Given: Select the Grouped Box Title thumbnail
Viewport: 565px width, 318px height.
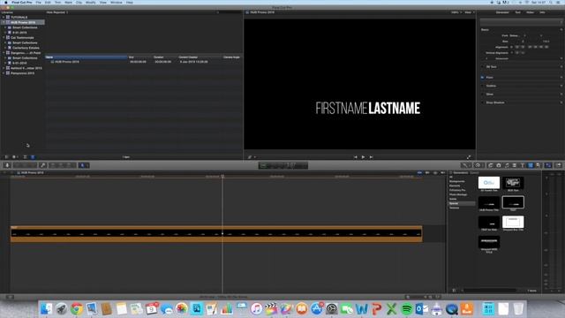Looking at the screenshot, I should pos(513,223).
